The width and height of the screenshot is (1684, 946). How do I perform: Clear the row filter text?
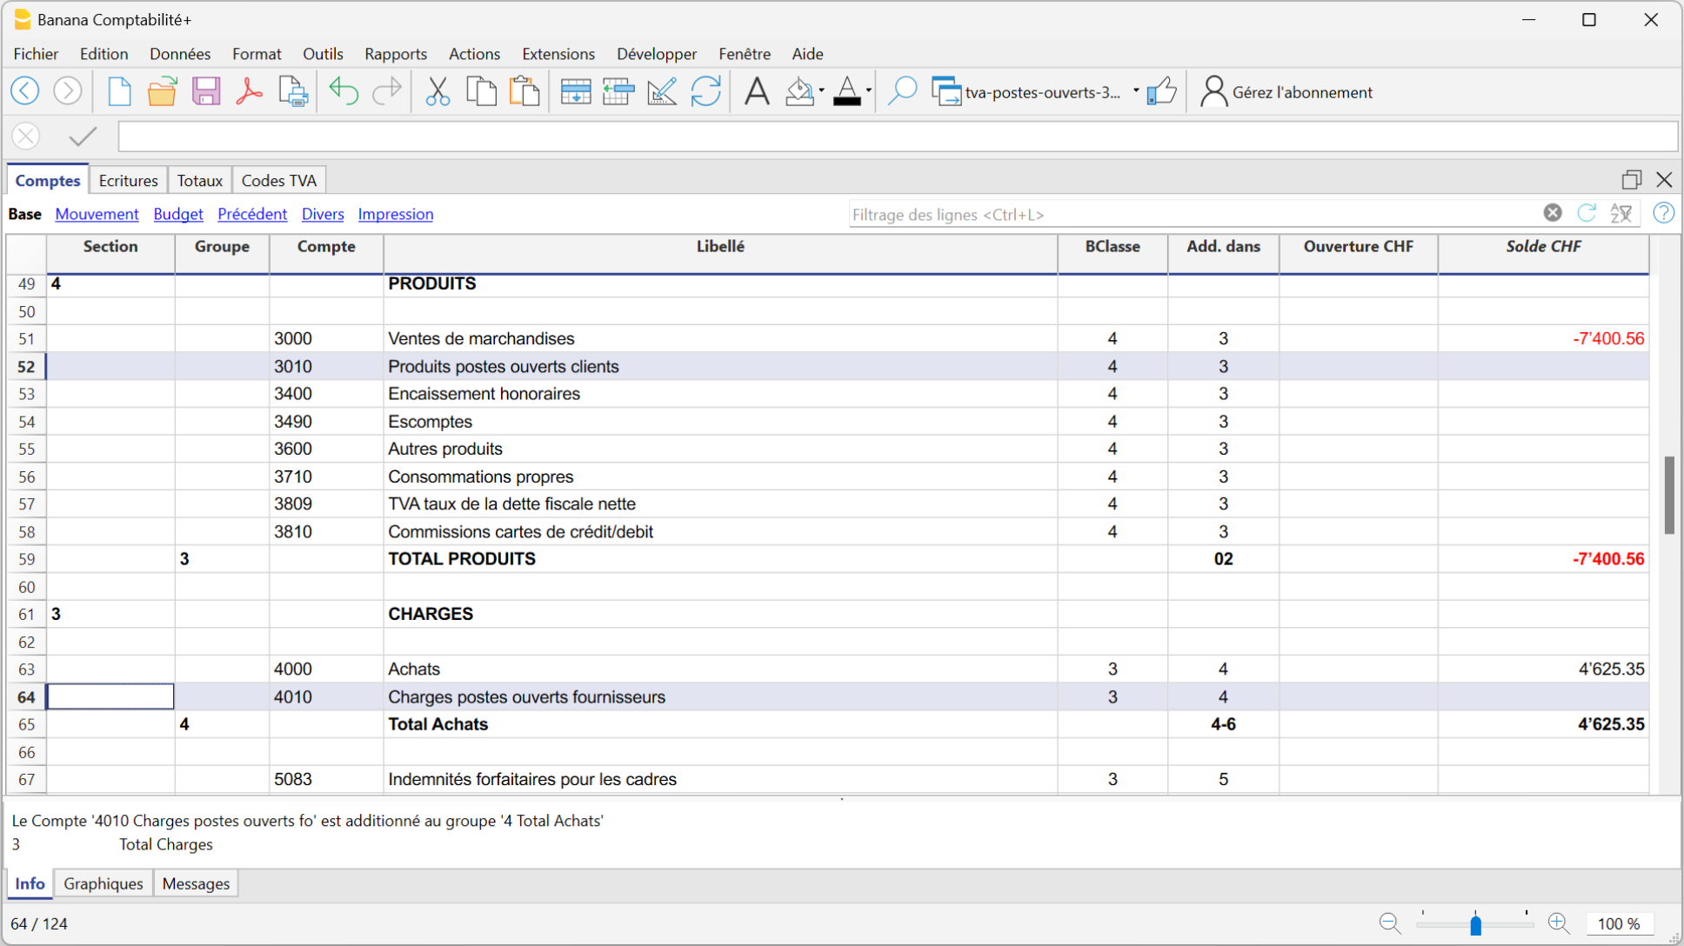1553,213
